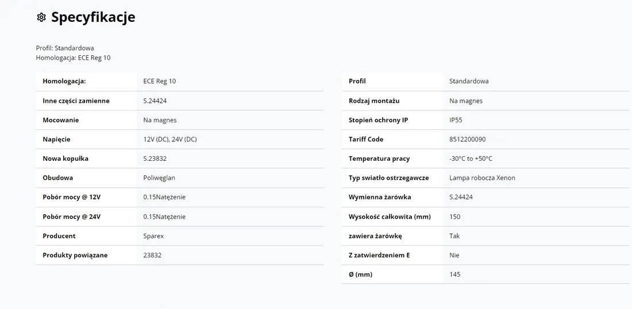Click the Temperatura pracy row label

click(379, 159)
